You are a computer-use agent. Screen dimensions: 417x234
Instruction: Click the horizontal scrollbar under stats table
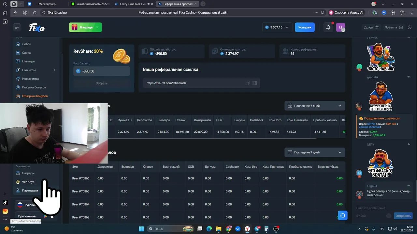pos(212,139)
